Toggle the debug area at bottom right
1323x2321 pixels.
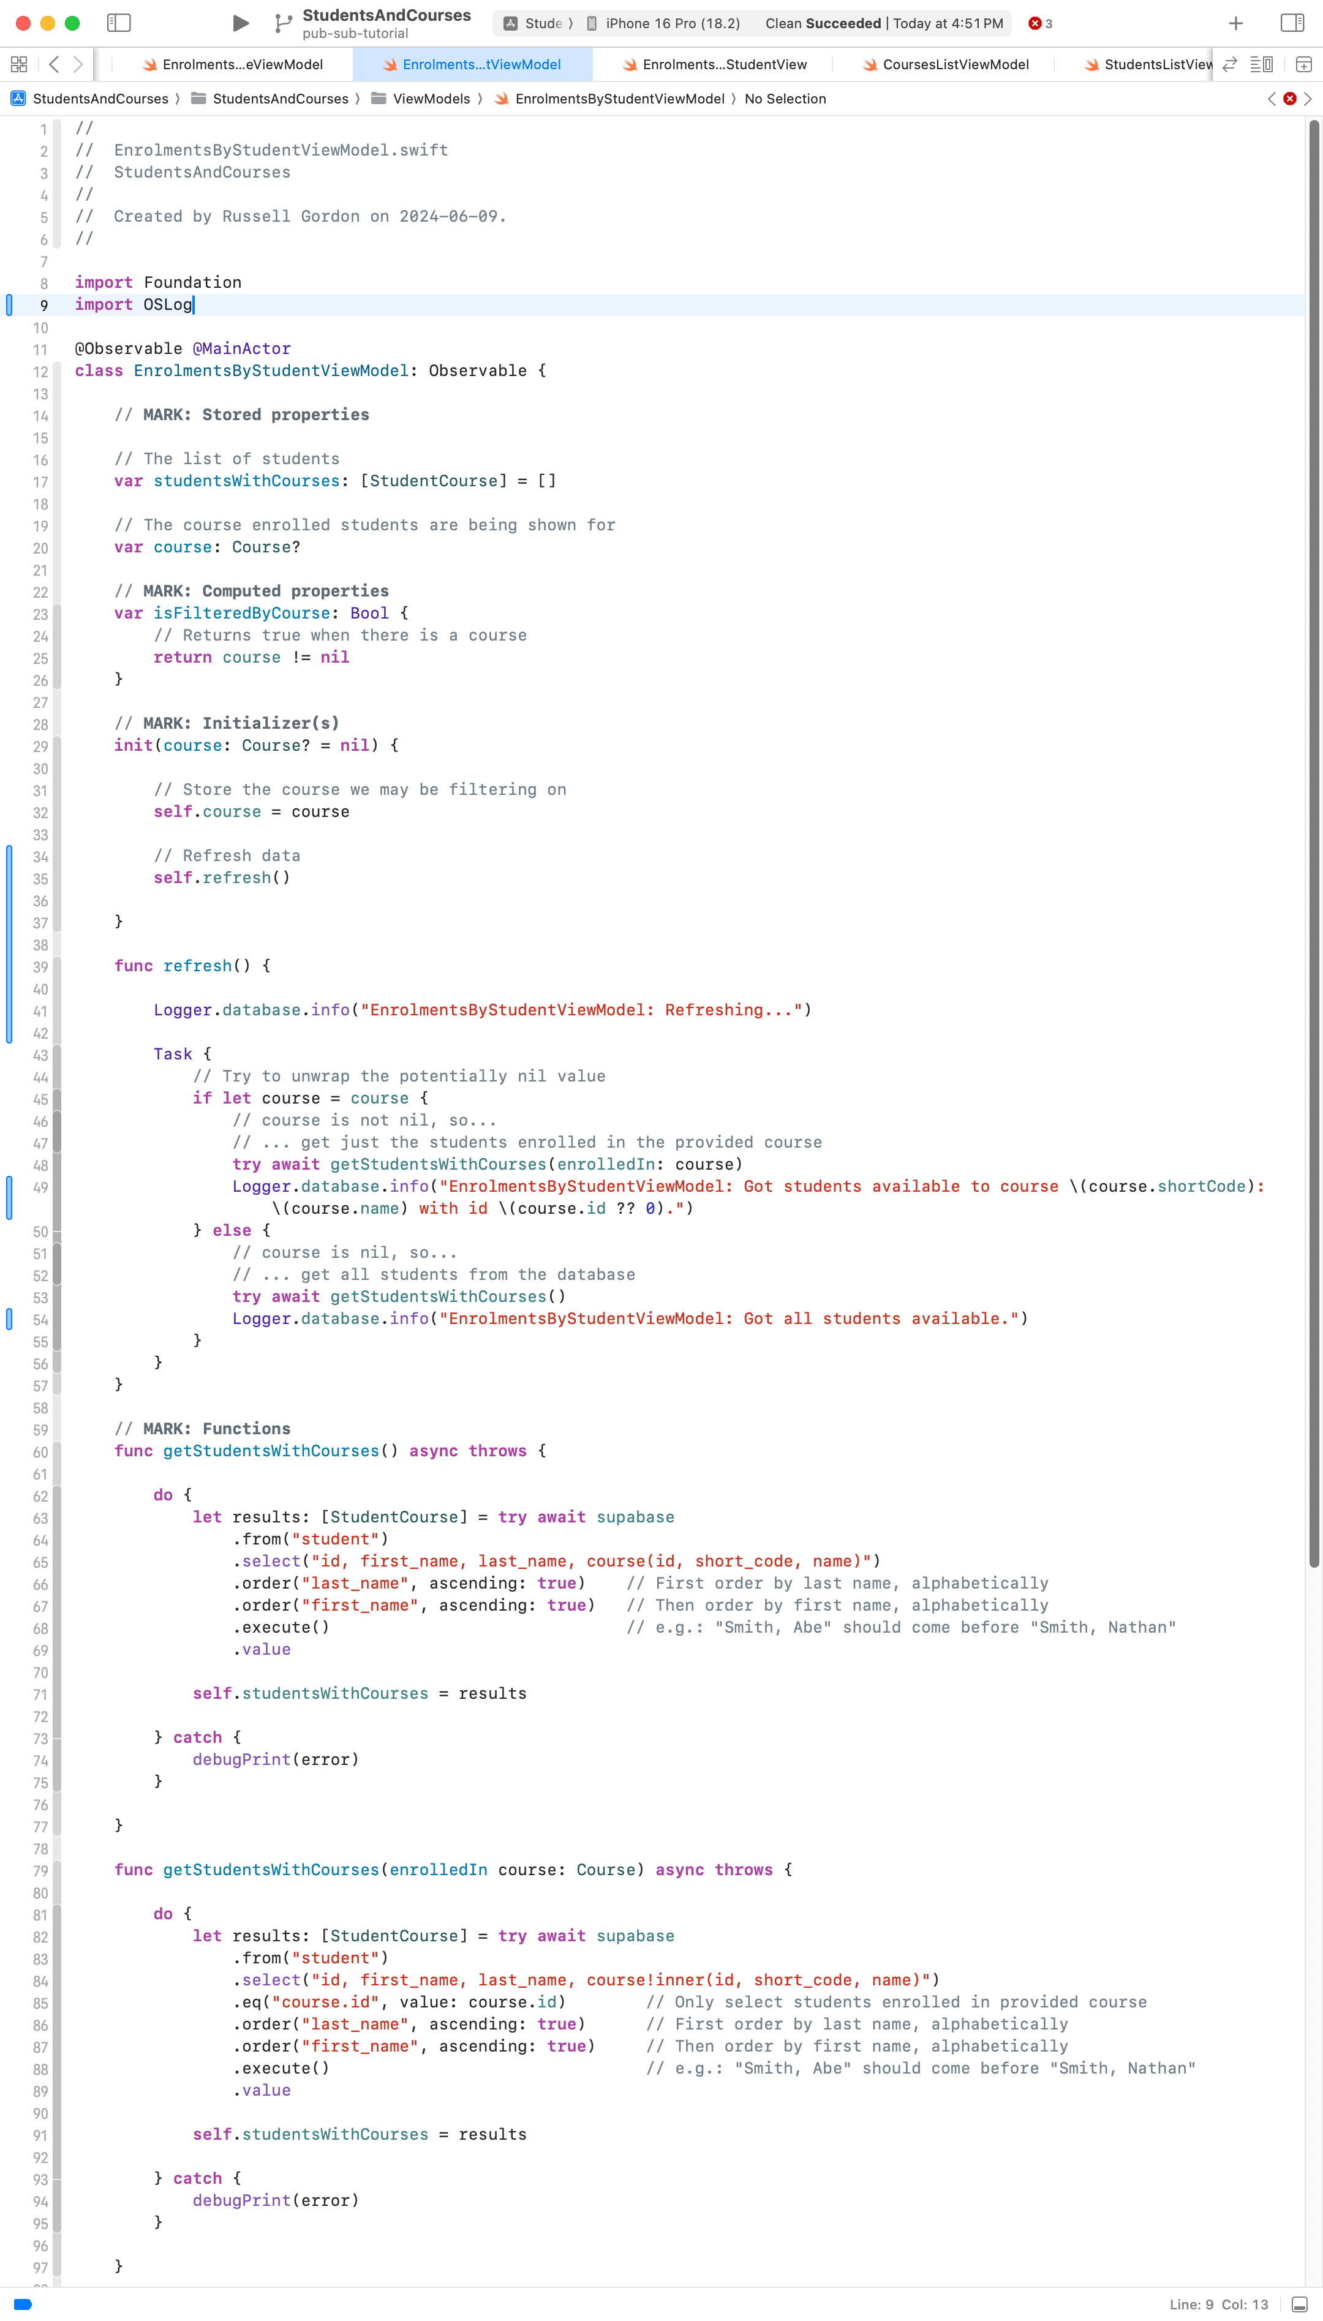(x=1299, y=2304)
